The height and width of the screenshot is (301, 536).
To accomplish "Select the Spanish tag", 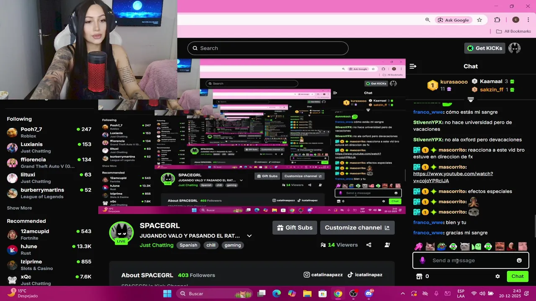I will tap(188, 245).
